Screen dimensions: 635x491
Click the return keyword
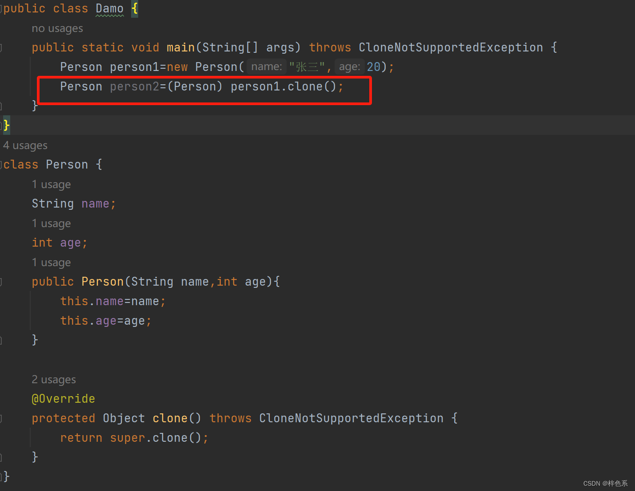click(x=81, y=438)
